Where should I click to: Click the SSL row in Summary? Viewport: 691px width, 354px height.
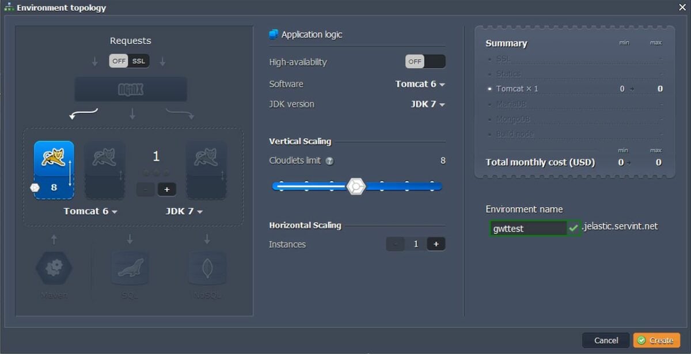pos(576,59)
